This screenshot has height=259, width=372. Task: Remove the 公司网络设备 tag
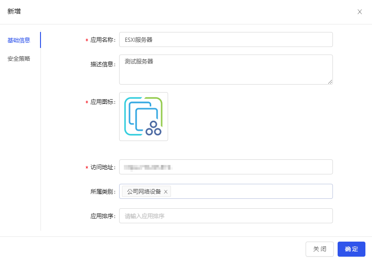click(x=166, y=192)
